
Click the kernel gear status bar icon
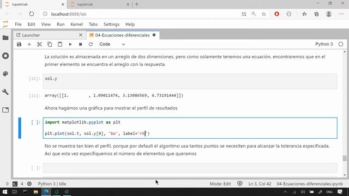pos(29,184)
